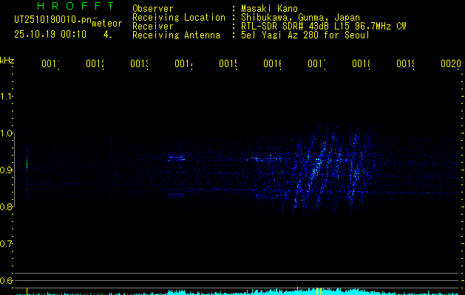Select RTL-SDR SDR# 43dB receiver details
The height and width of the screenshot is (295, 465).
pyautogui.click(x=324, y=27)
